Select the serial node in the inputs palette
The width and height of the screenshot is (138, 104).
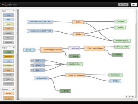[8, 29]
